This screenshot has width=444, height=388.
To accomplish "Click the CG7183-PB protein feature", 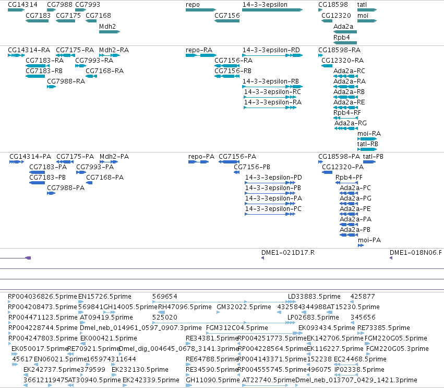I will [37, 183].
